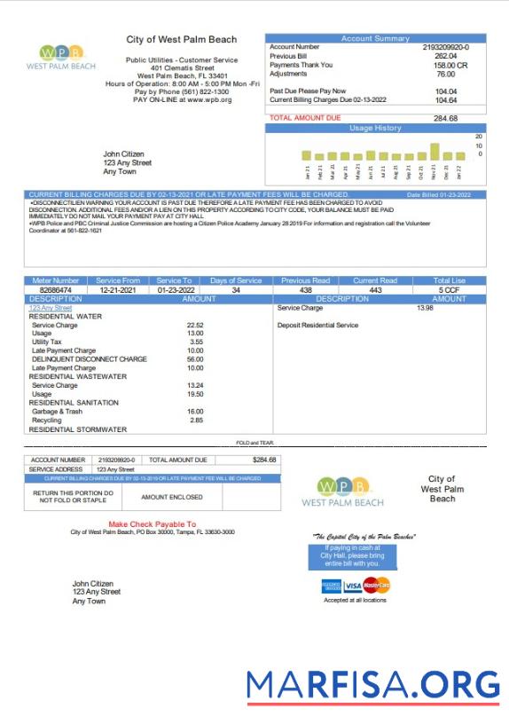This screenshot has width=509, height=724.
Task: Click the WPB logo on payment stub
Action: coord(342,492)
